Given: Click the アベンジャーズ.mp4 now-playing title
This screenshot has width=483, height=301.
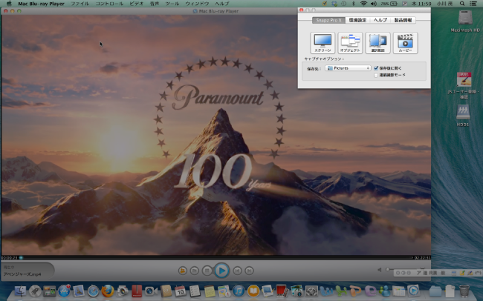Looking at the screenshot, I should [22, 274].
